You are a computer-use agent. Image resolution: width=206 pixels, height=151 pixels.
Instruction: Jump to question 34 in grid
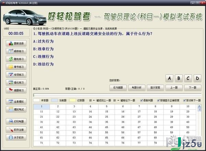coord(90,122)
